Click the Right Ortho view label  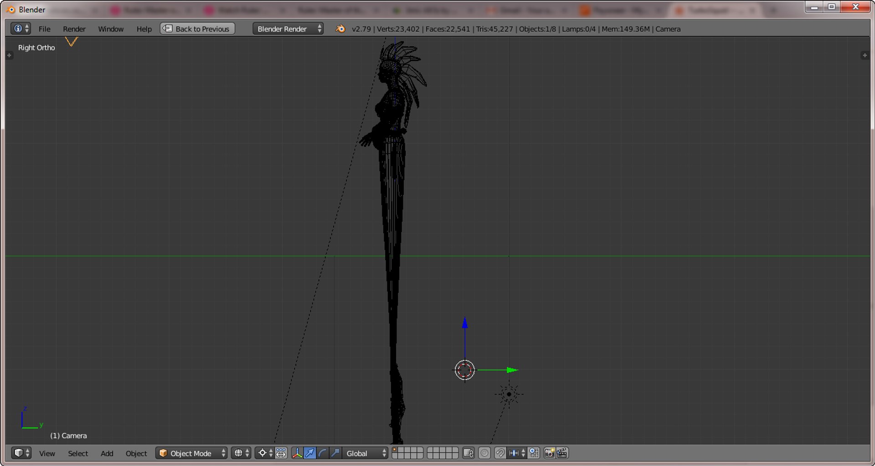[36, 47]
